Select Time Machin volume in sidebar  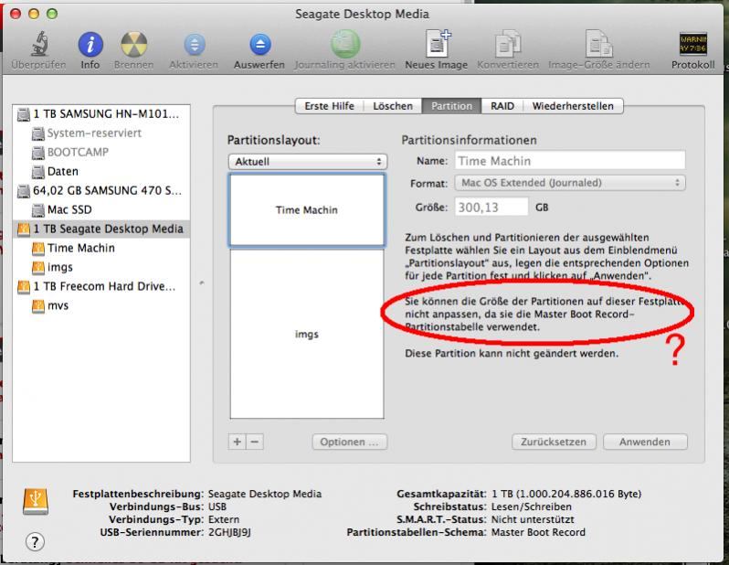(101, 248)
